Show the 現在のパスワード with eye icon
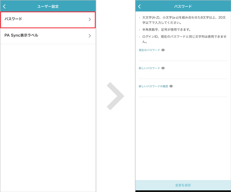 tap(163, 50)
